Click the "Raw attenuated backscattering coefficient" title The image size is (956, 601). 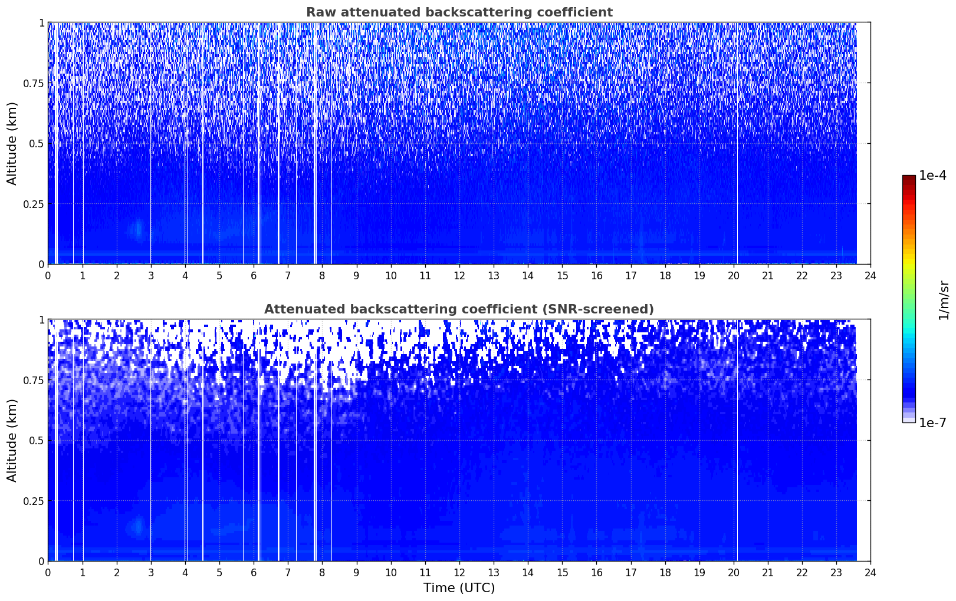click(459, 12)
